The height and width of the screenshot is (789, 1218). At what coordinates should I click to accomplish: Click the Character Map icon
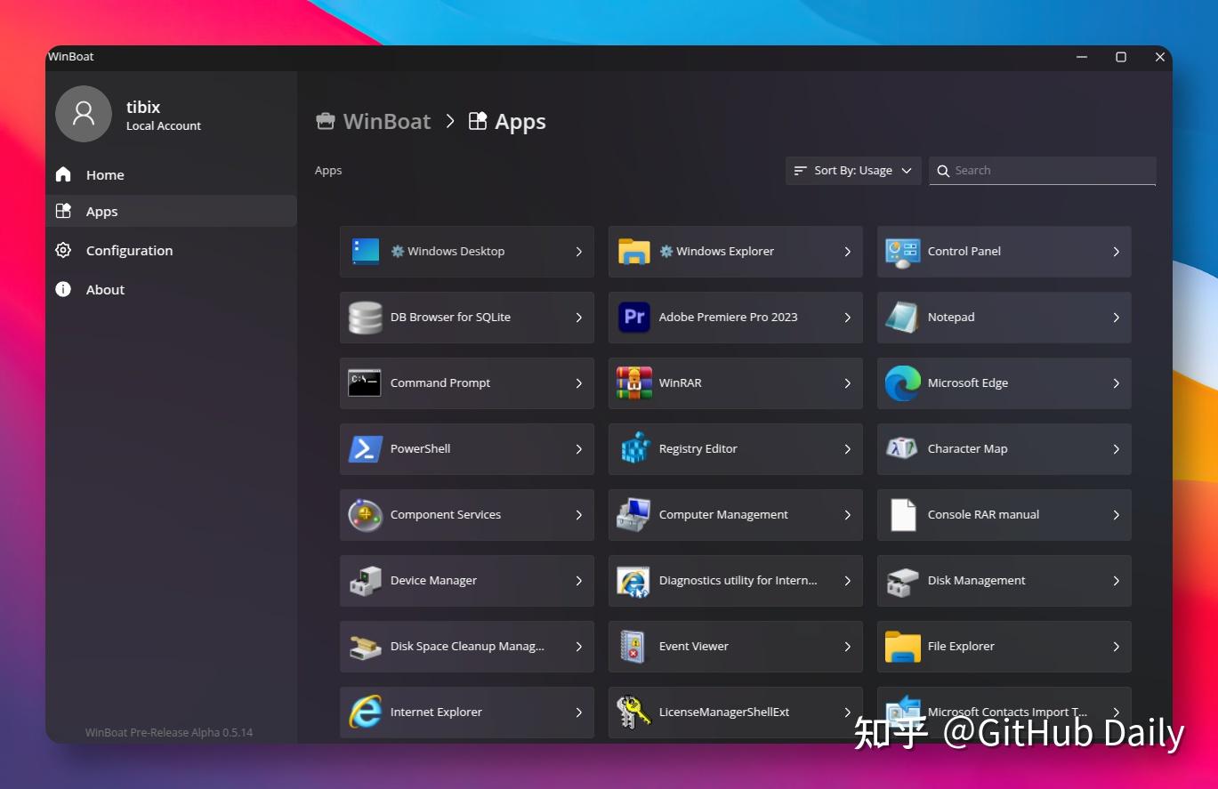point(903,448)
